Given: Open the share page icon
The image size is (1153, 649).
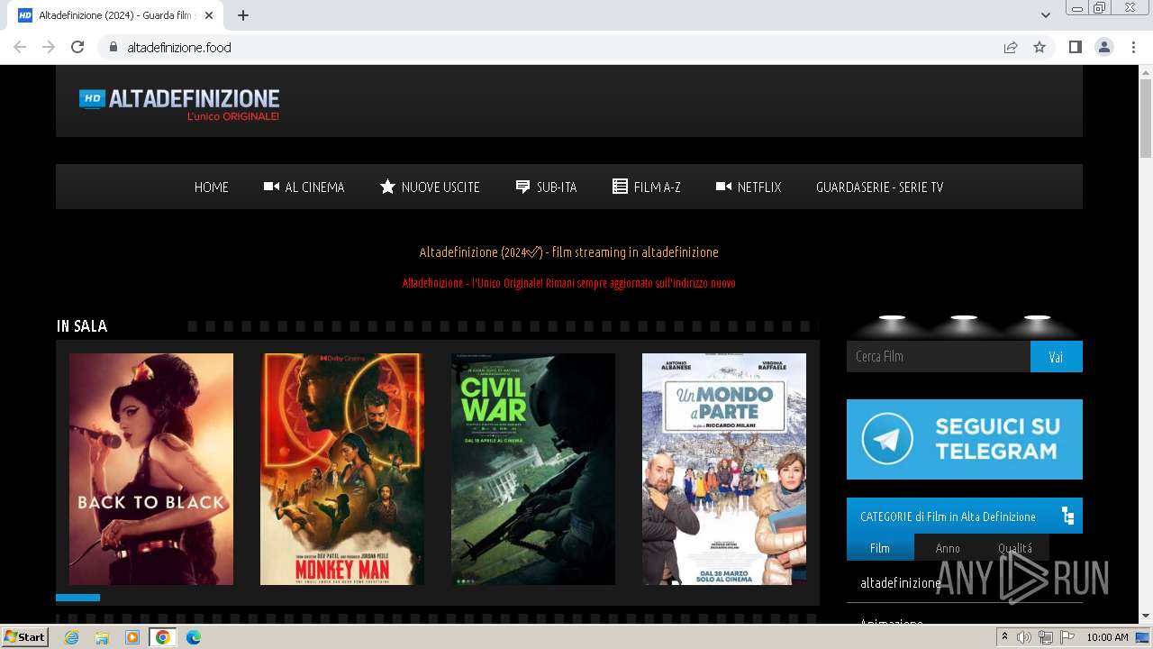Looking at the screenshot, I should tap(1011, 47).
